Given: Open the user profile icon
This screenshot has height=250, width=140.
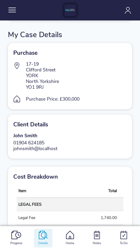Looking at the screenshot, I should coord(128,10).
